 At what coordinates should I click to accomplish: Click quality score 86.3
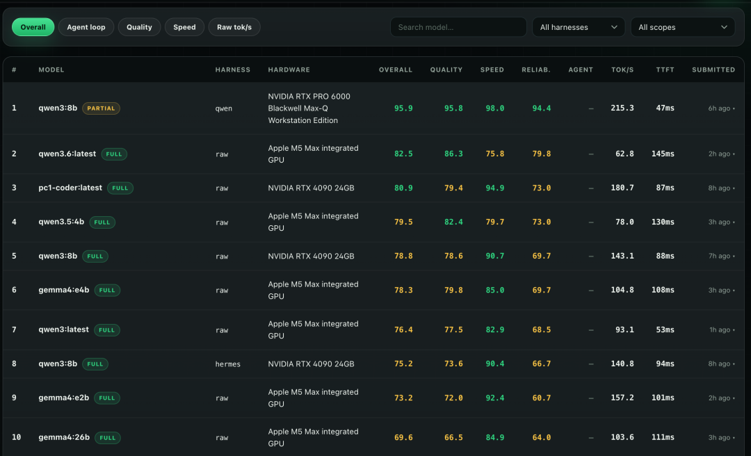pos(453,154)
